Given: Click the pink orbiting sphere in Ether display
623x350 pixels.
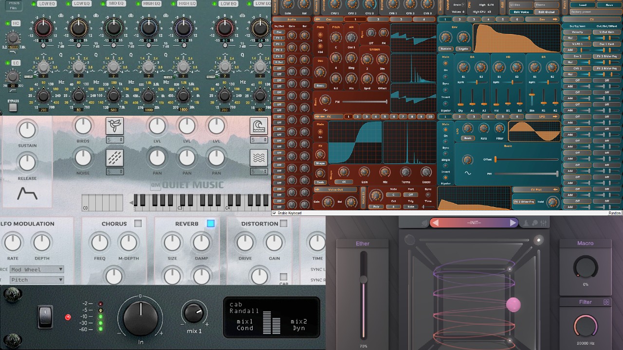Looking at the screenshot, I should [x=513, y=305].
